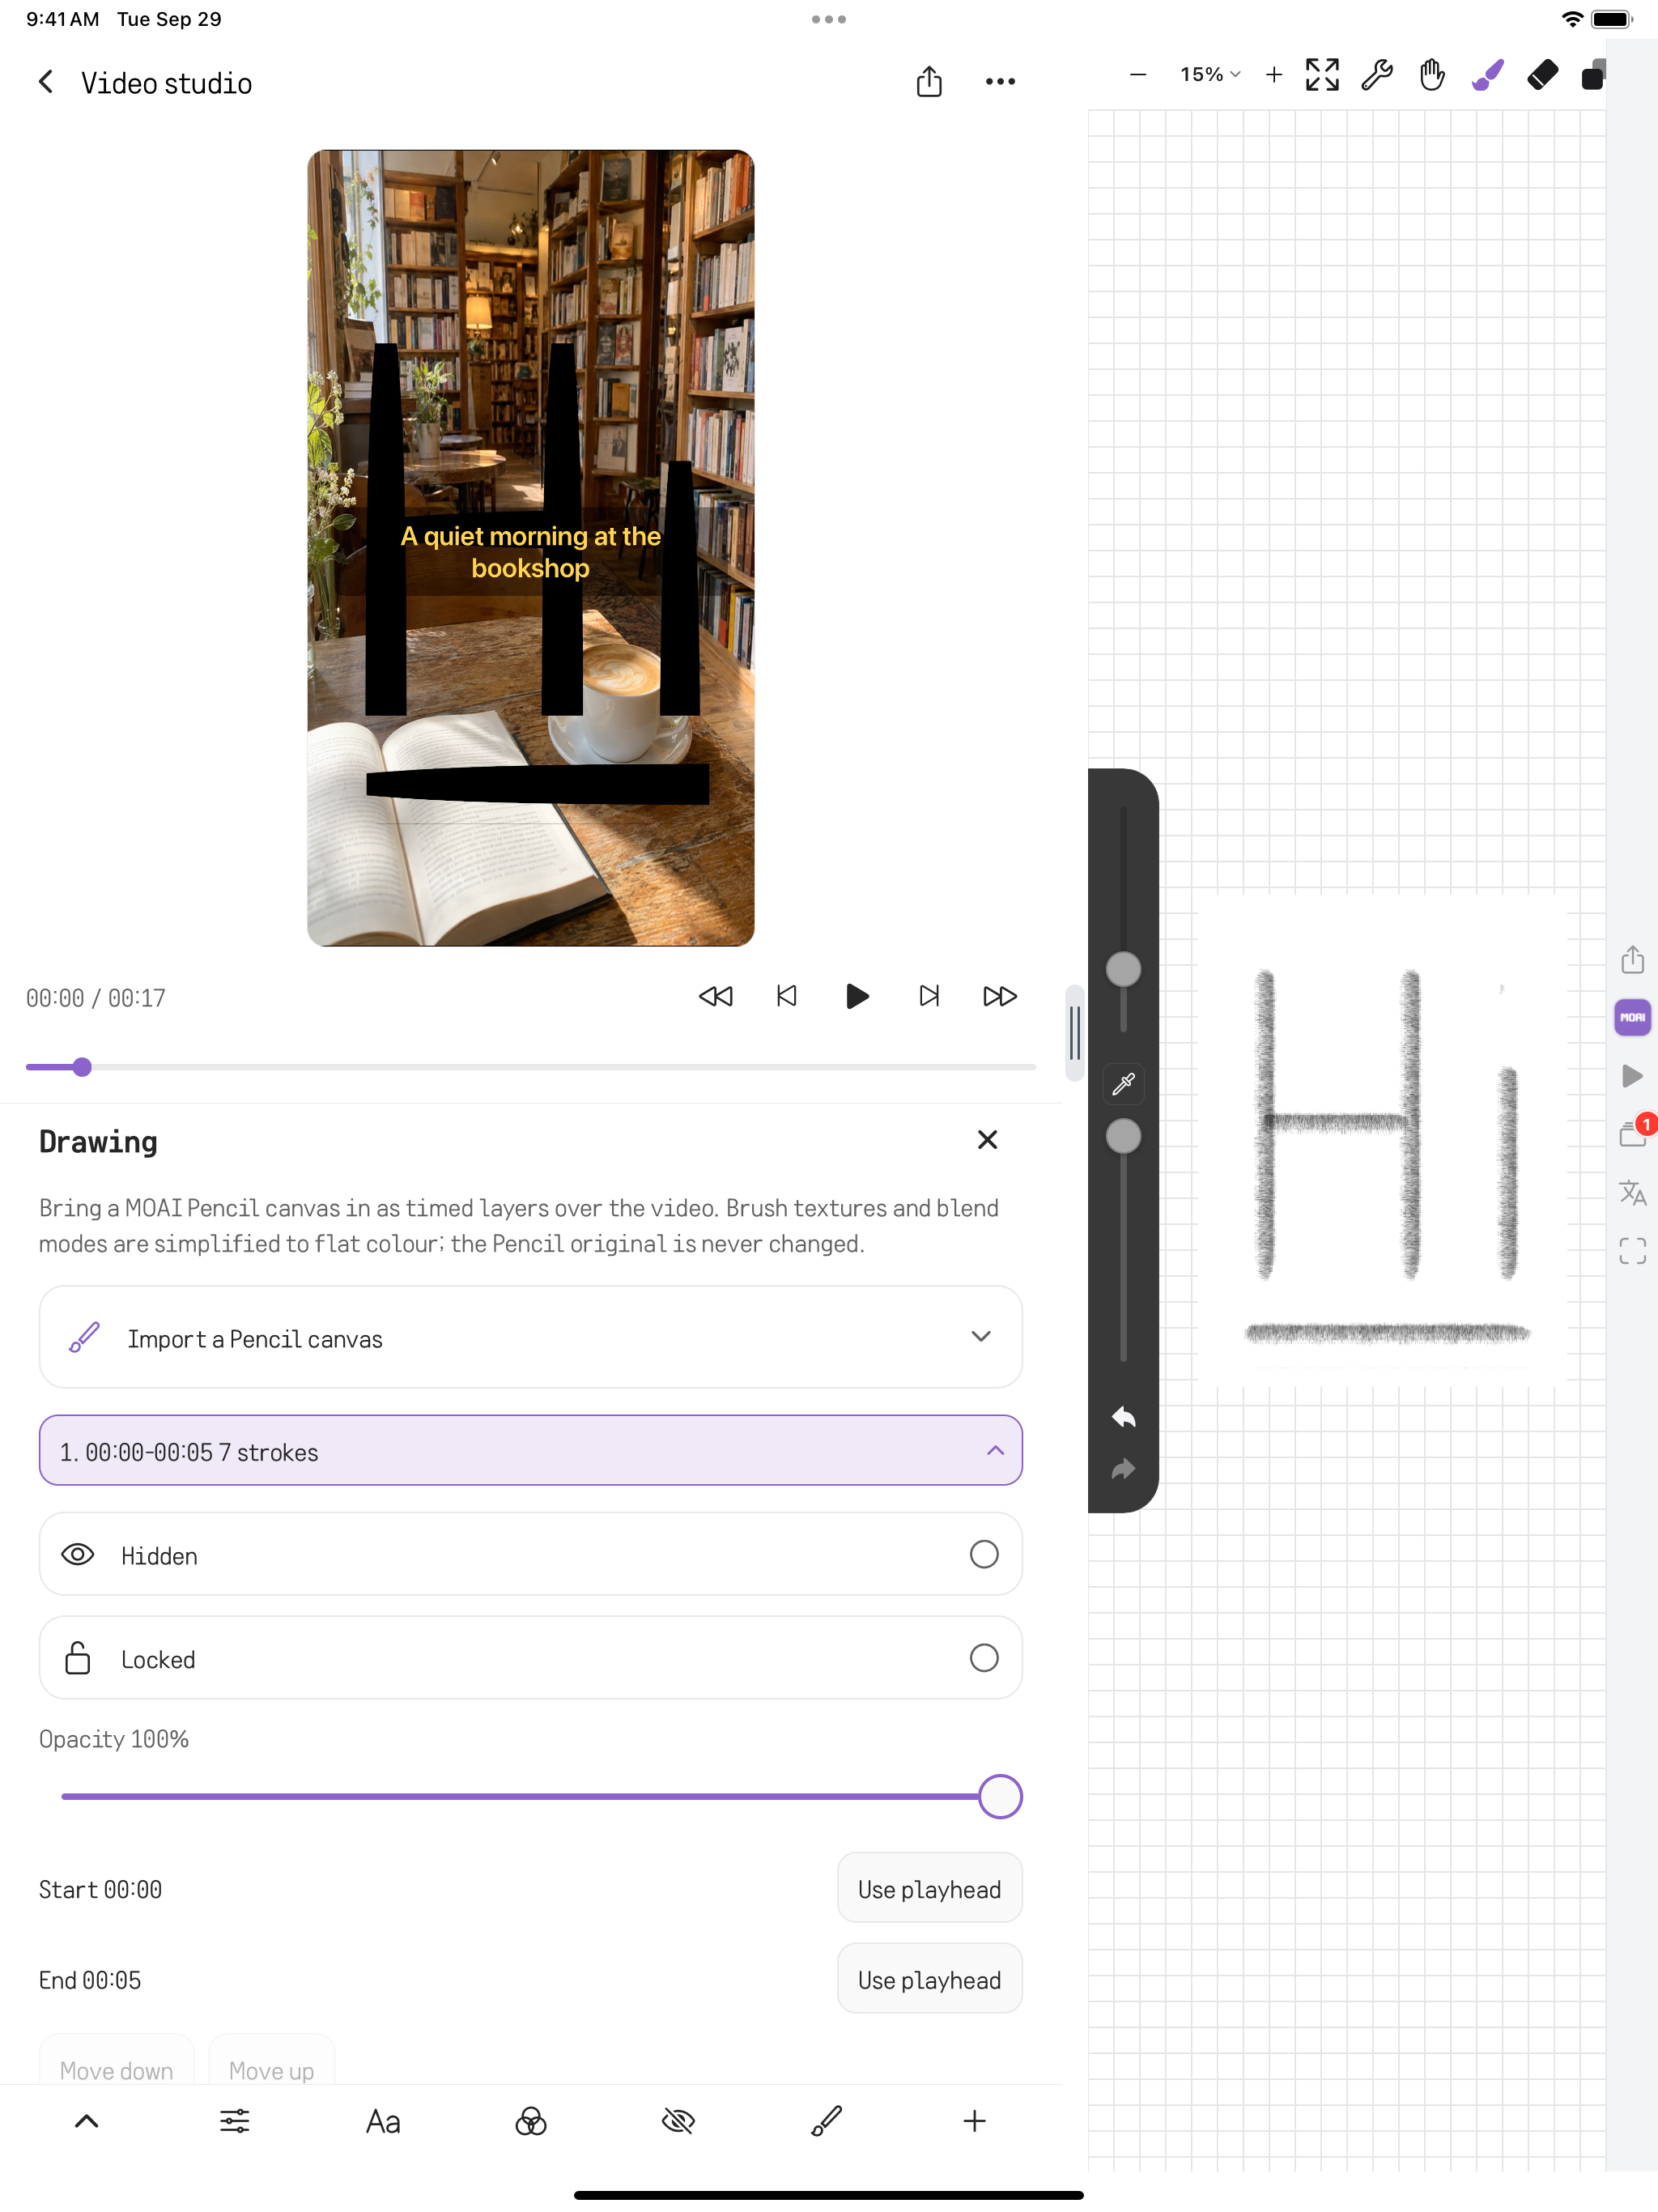Collapse the bottom toolbar with the chevron
This screenshot has width=1658, height=2212.
[x=87, y=2121]
